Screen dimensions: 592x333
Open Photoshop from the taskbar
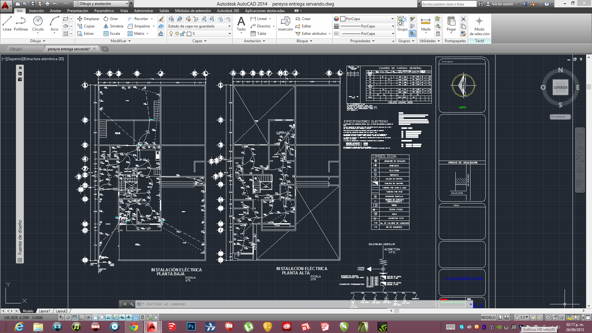click(x=191, y=327)
